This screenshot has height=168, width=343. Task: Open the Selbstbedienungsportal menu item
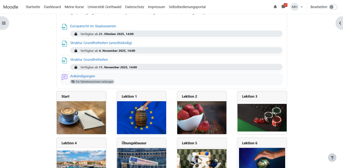[187, 7]
